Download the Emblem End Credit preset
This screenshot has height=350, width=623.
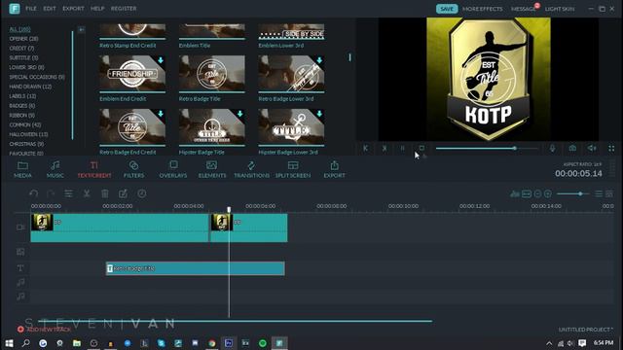161,60
